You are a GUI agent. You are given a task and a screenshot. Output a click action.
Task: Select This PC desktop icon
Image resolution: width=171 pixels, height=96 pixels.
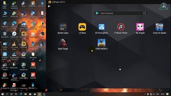pos(5,14)
